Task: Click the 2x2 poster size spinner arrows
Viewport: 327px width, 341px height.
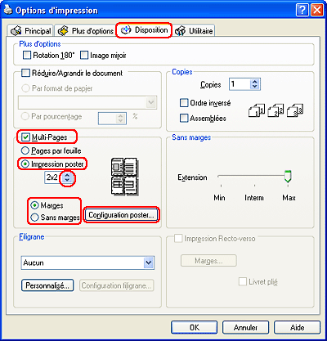Action: point(67,177)
